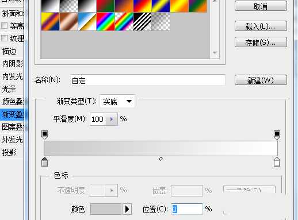
Task: Choose the black transparent stripes gradient preset
Action: click(142, 22)
